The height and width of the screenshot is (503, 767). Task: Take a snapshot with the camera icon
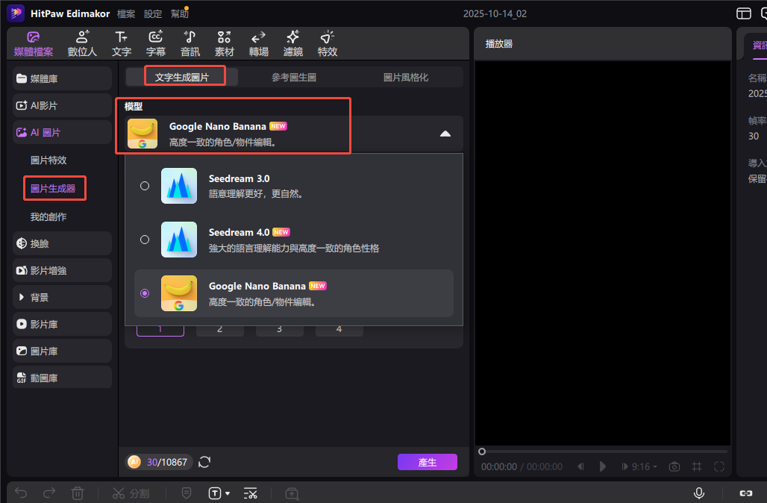[674, 466]
